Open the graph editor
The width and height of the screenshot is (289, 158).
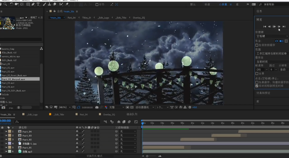136,122
